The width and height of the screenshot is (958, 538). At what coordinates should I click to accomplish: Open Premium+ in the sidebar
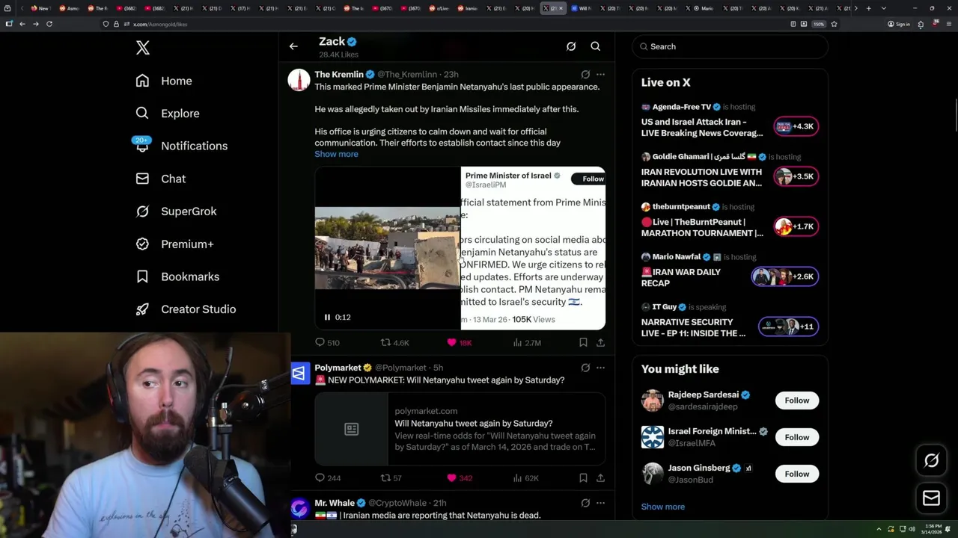pos(174,244)
